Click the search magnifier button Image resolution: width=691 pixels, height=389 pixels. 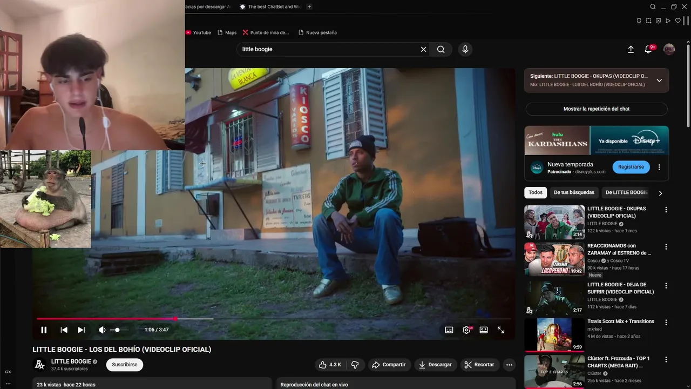[441, 49]
